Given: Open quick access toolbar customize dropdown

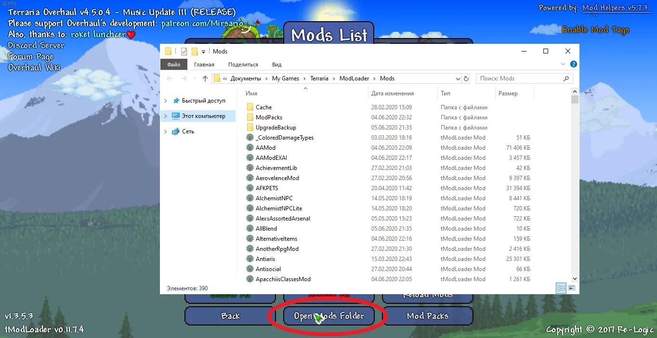Looking at the screenshot, I should pyautogui.click(x=204, y=52).
